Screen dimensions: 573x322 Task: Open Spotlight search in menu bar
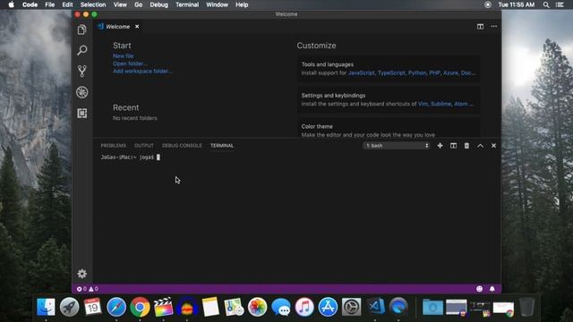(546, 4)
